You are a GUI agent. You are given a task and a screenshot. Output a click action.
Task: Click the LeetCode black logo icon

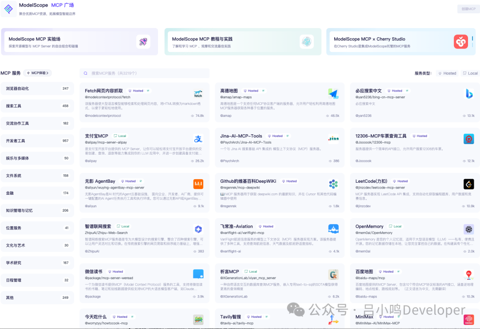pyautogui.click(x=469, y=184)
